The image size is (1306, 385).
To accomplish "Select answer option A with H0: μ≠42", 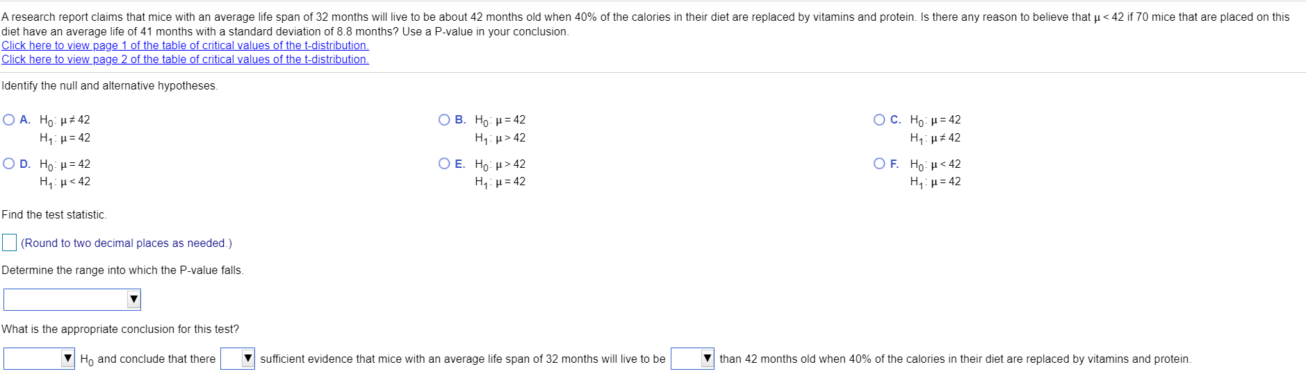I will click(x=9, y=120).
